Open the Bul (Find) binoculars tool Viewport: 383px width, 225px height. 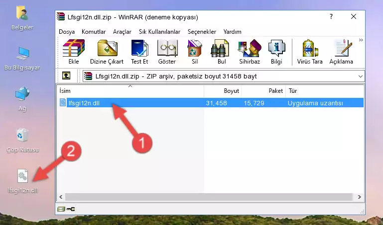[x=221, y=52]
